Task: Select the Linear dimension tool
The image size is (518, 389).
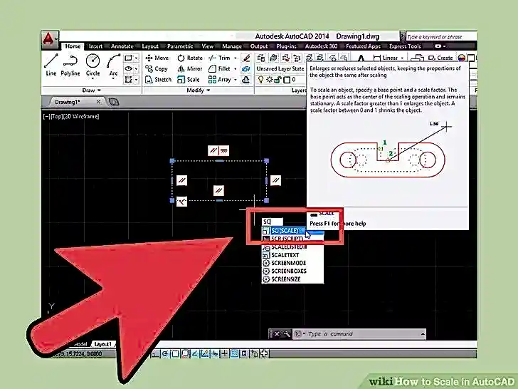Action: [386, 58]
